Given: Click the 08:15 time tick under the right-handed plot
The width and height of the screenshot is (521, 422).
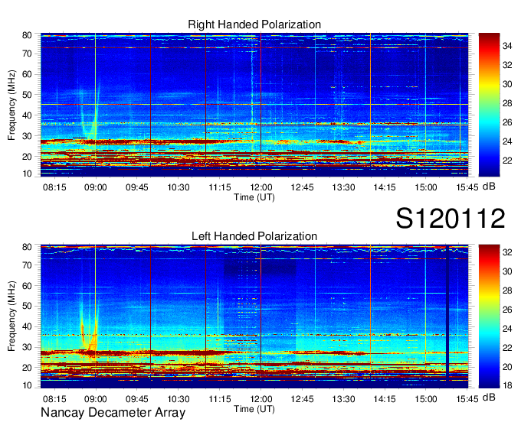Looking at the screenshot, I should tap(54, 187).
